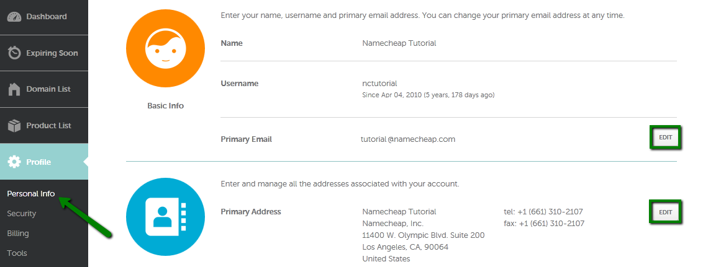Edit the Primary Address details

(x=665, y=212)
